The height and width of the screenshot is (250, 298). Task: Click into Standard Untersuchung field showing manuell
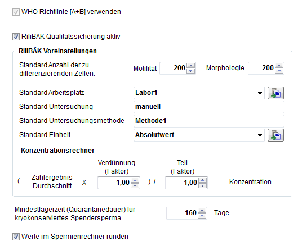209,107
